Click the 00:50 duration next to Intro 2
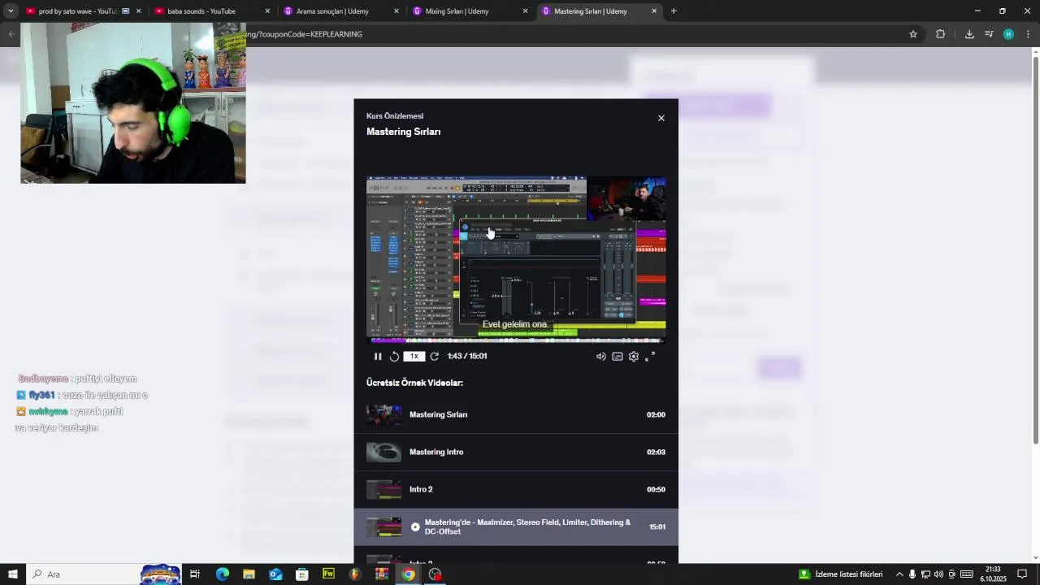 click(x=656, y=490)
